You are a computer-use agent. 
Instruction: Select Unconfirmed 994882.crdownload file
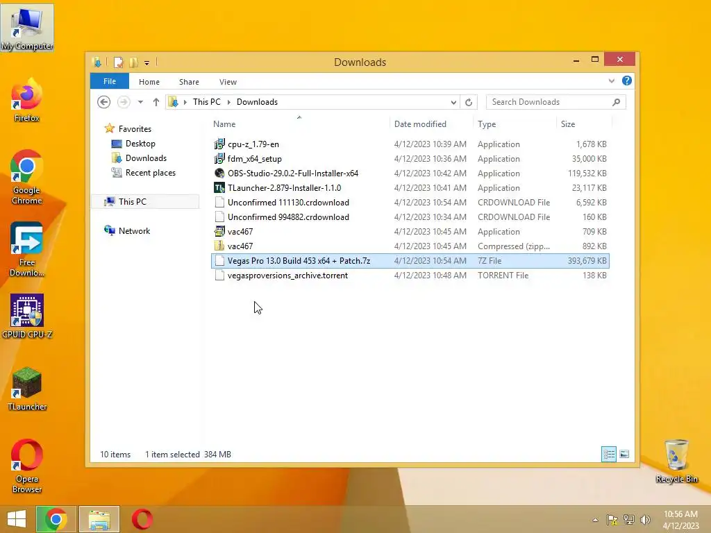[x=410, y=217]
